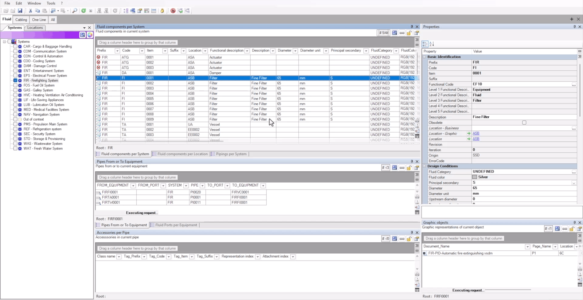This screenshot has height=300, width=583.
Task: Click the Cut scissors toolbar icon
Action: 30,11
